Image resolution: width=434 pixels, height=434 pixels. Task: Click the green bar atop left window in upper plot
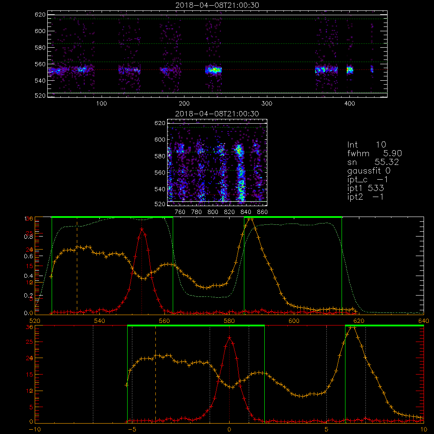click(112, 217)
